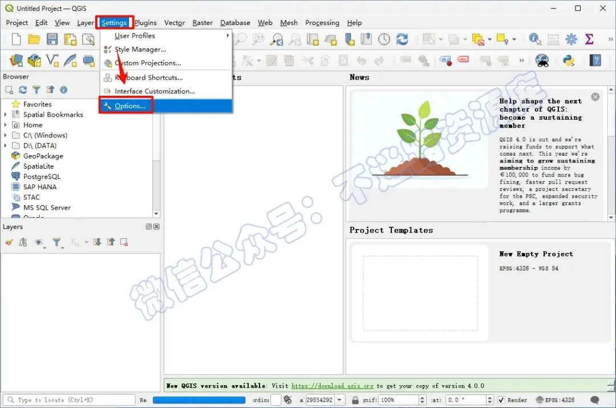Image resolution: width=616 pixels, height=408 pixels.
Task: Click the Type to locate search field
Action: (x=69, y=400)
